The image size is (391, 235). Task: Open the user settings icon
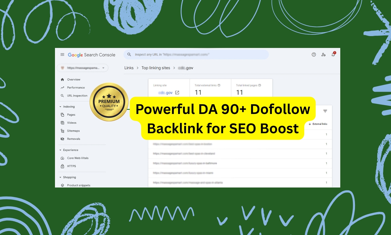pos(323,55)
